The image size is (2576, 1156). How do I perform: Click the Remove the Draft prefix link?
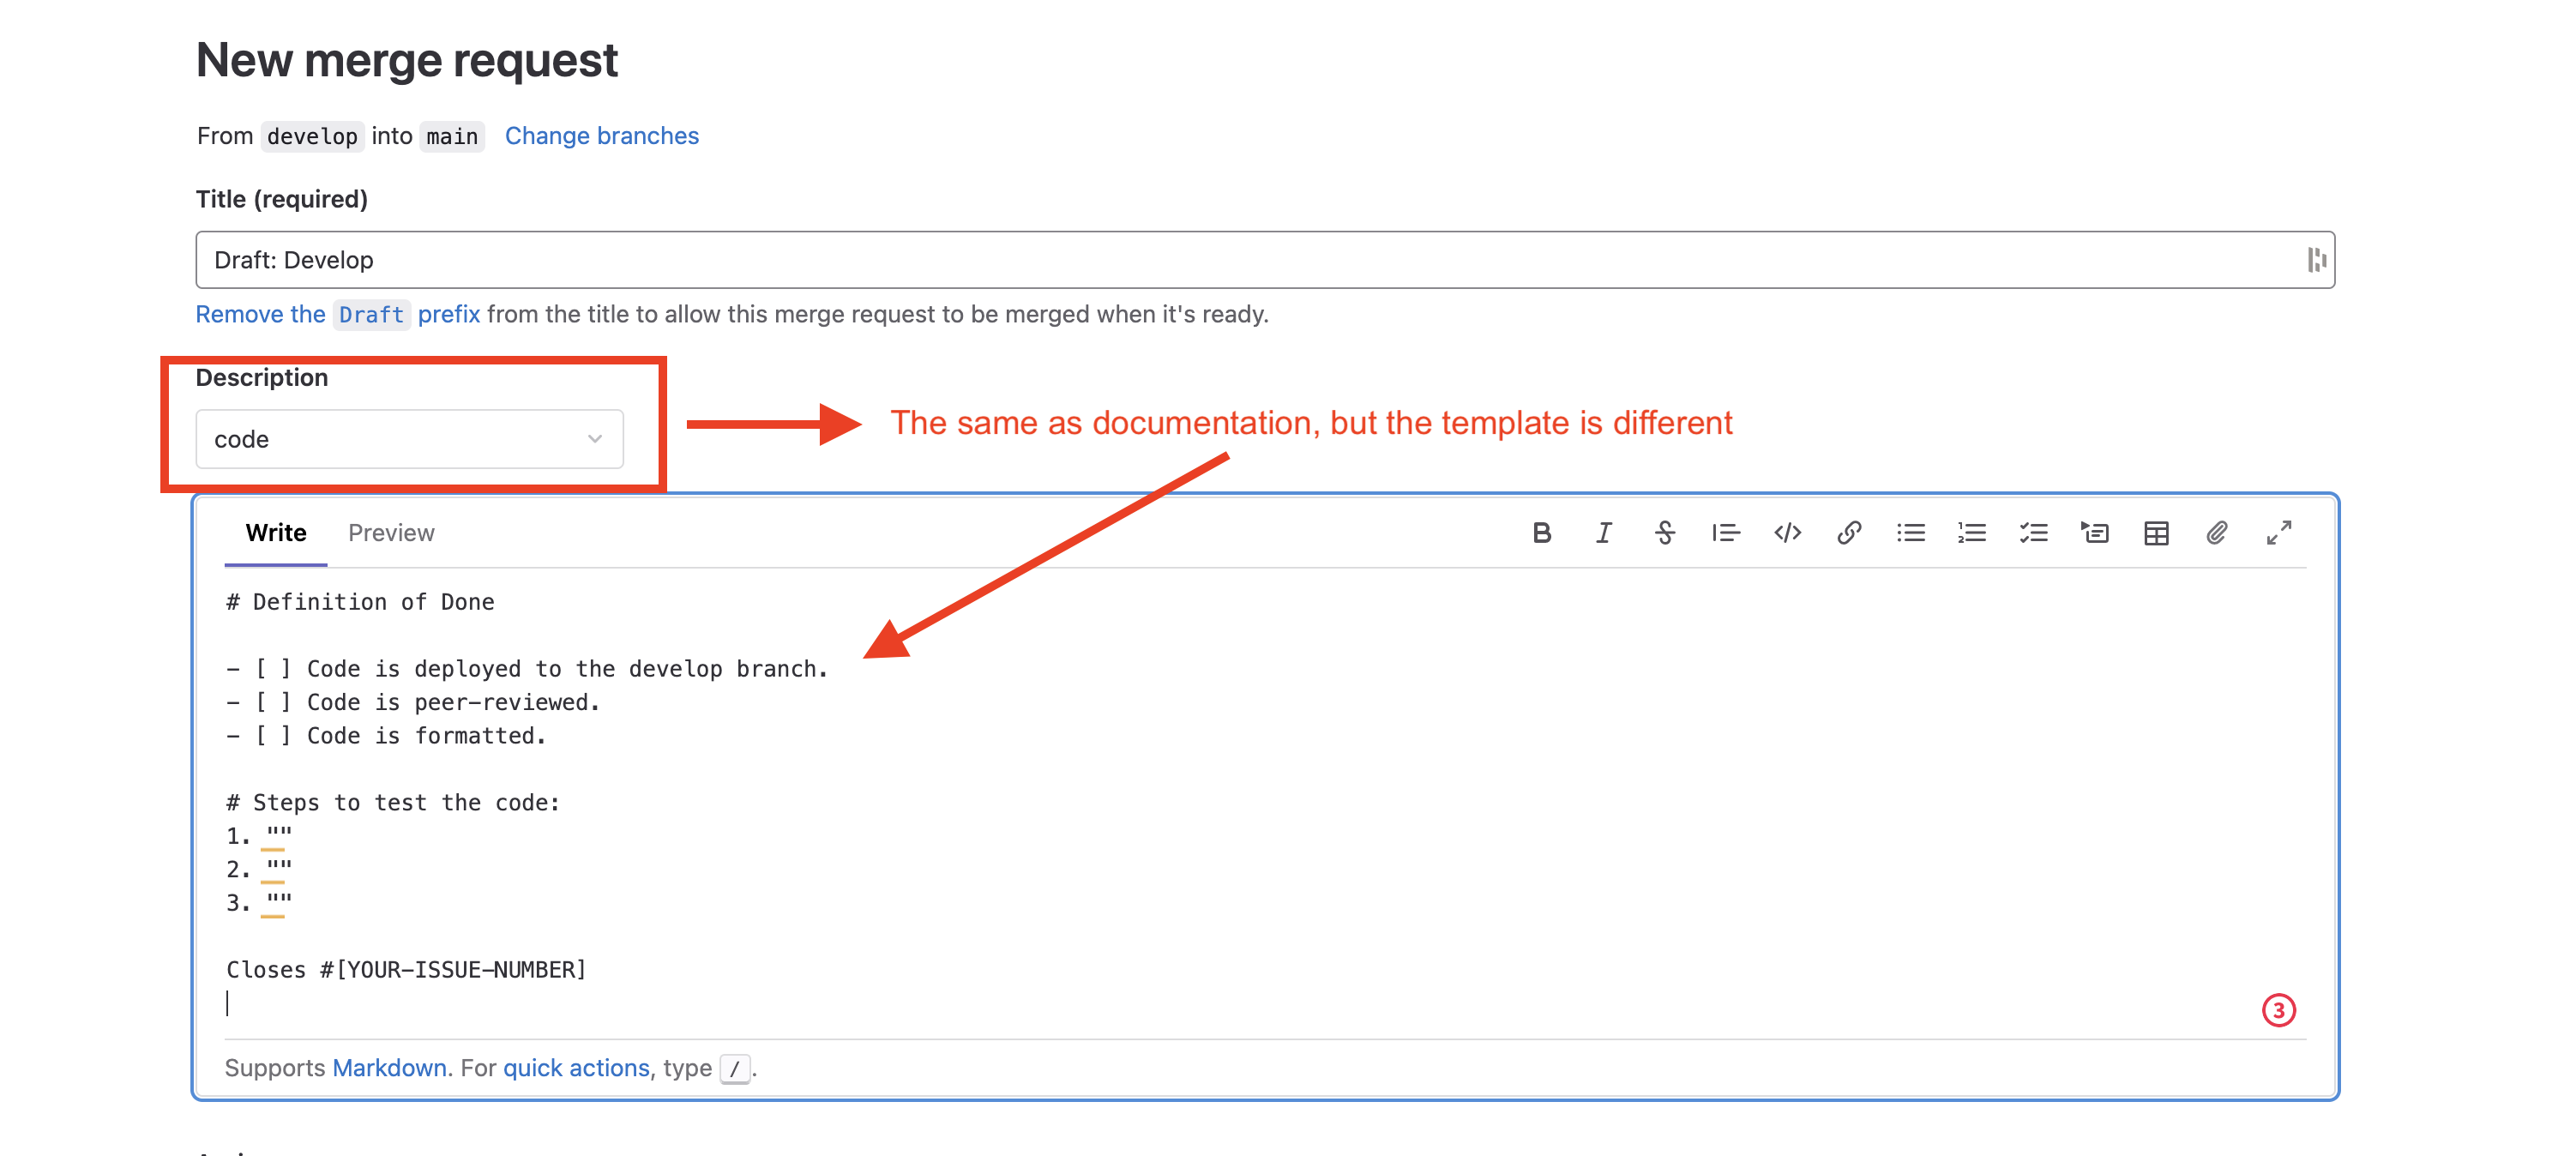pos(338,314)
